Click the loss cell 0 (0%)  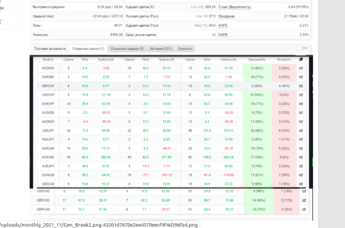pyautogui.click(x=284, y=95)
